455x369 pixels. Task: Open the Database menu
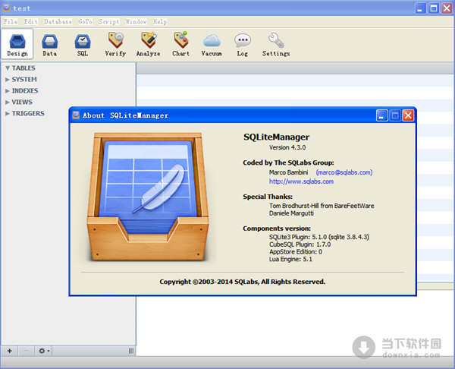click(58, 22)
